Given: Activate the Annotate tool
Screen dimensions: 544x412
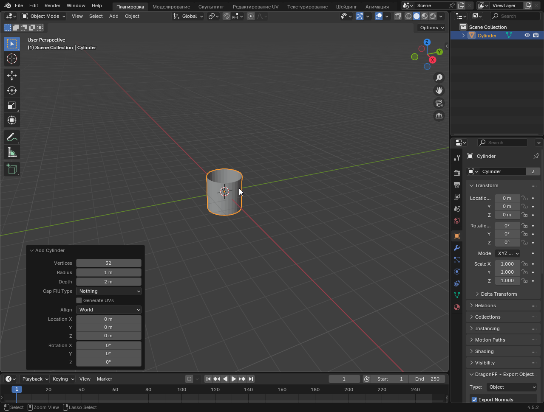Looking at the screenshot, I should coord(12,137).
